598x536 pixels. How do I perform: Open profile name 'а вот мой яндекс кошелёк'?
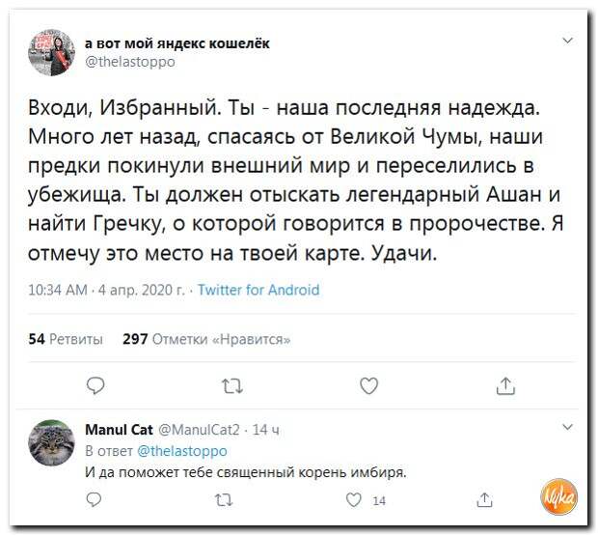click(178, 42)
